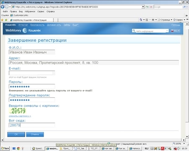The height and width of the screenshot is (151, 189).
Task: Click the browser Back arrow button
Action: click(3, 7)
